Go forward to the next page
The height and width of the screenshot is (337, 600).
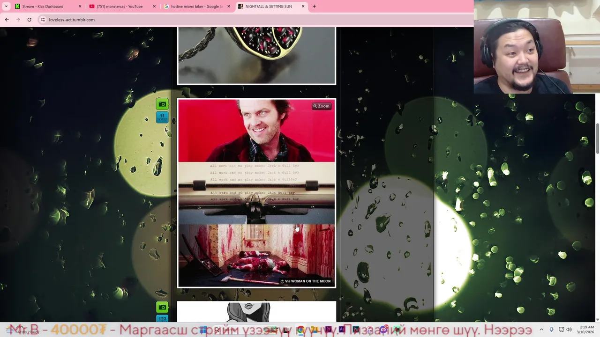point(18,20)
